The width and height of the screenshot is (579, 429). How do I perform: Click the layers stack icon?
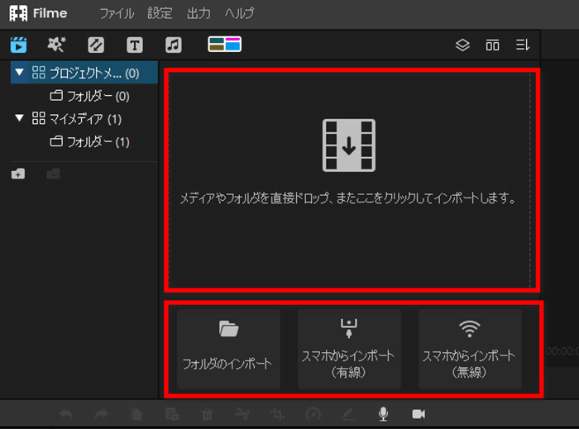[462, 45]
